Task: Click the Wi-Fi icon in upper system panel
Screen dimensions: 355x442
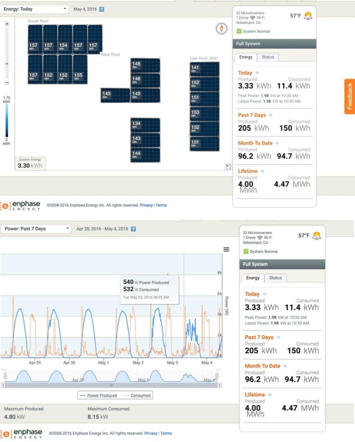Action: (x=253, y=18)
